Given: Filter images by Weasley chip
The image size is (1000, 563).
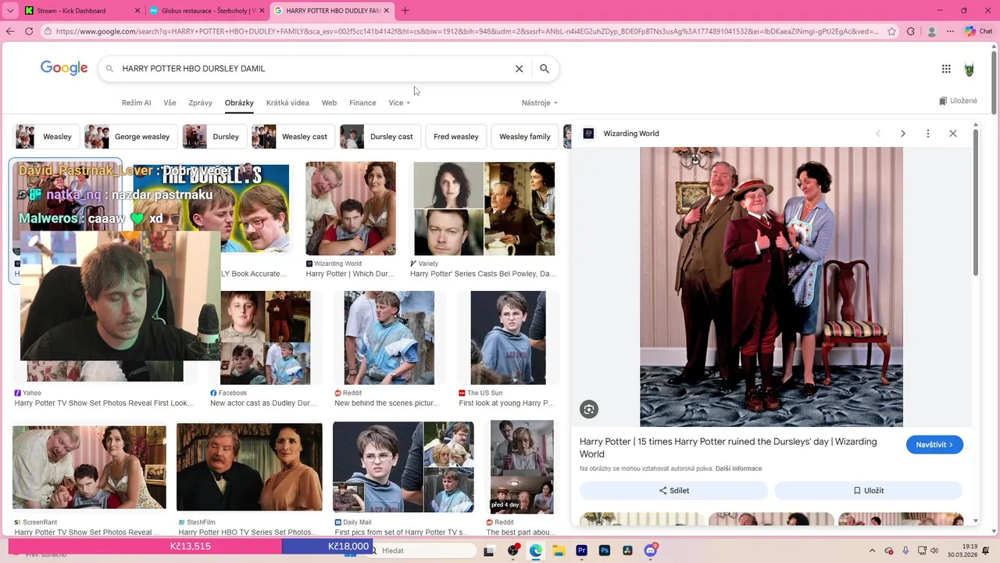Looking at the screenshot, I should tap(45, 136).
